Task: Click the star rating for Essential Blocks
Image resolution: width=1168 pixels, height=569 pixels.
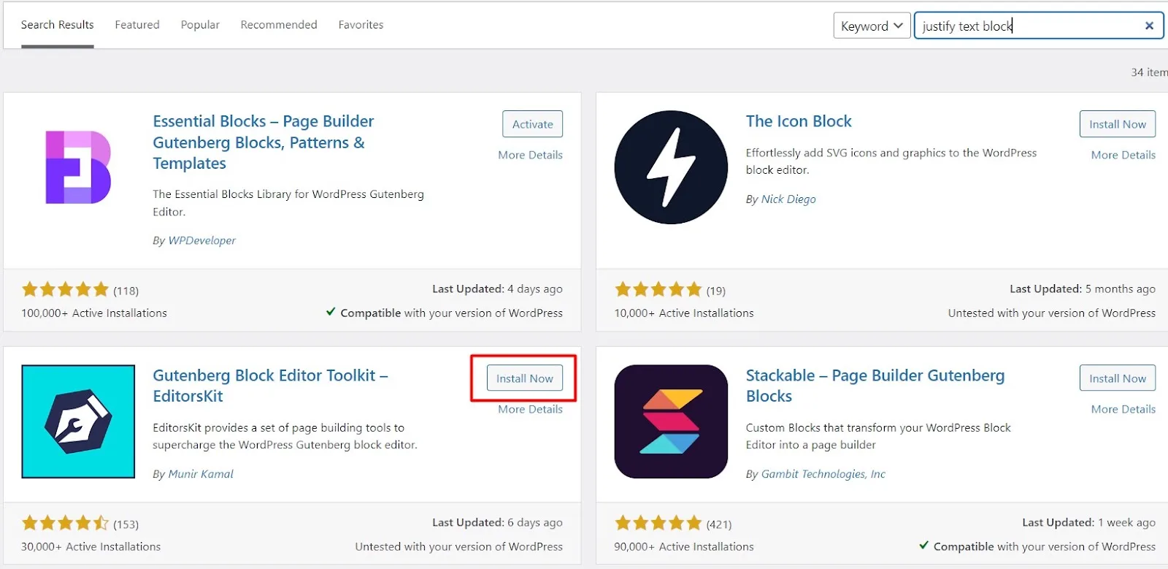Action: click(65, 290)
